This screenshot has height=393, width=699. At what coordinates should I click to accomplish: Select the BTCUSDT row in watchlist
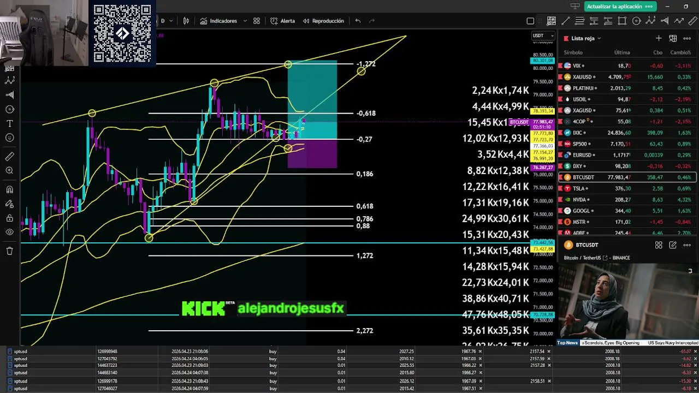click(x=627, y=177)
